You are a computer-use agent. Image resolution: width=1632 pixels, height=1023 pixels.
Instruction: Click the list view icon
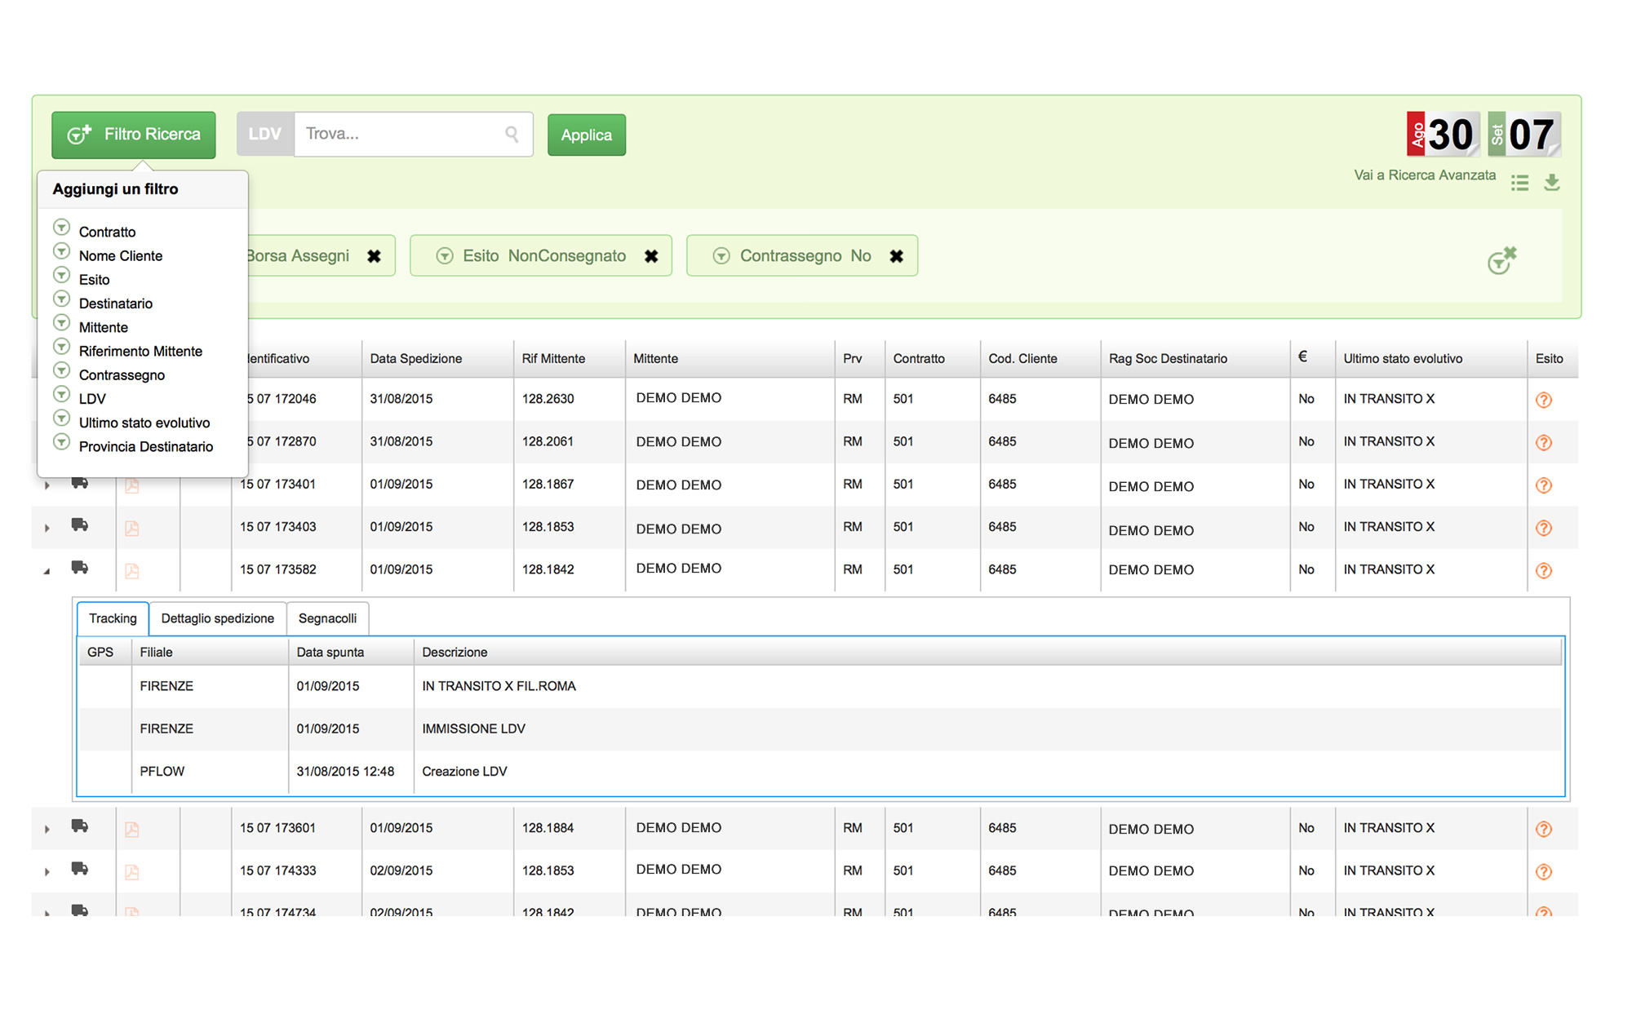click(x=1519, y=183)
